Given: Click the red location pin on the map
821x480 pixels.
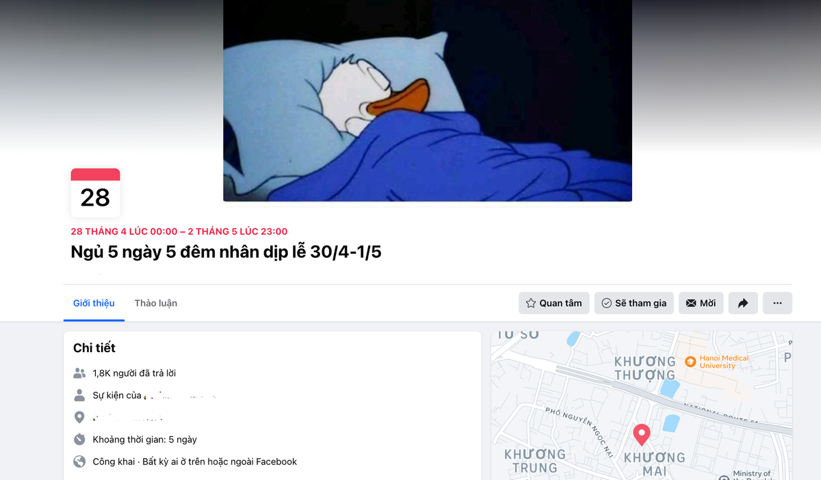Looking at the screenshot, I should click(x=641, y=435).
